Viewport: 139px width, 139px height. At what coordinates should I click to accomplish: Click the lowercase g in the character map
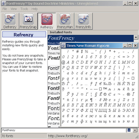coord(96,73)
